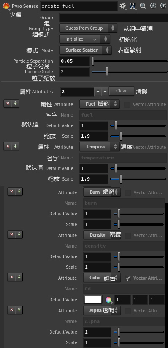168x348 pixels.
Task: Click the magnifier search icon
Action: point(143,6)
